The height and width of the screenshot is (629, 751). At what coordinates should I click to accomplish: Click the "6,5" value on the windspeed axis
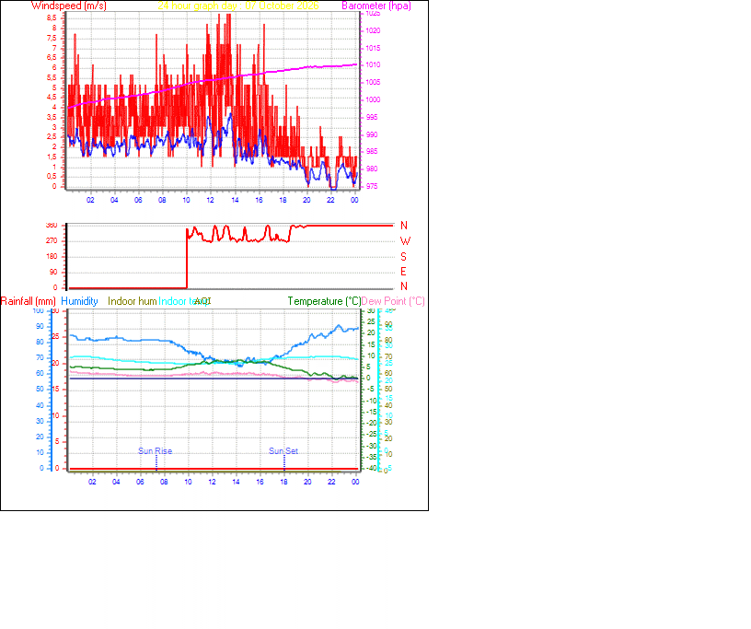[x=52, y=57]
